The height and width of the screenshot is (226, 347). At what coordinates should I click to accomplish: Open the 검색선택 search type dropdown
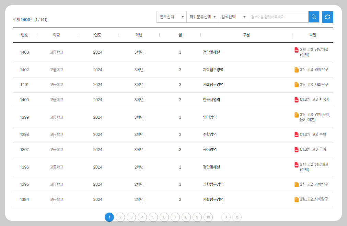pyautogui.click(x=233, y=17)
